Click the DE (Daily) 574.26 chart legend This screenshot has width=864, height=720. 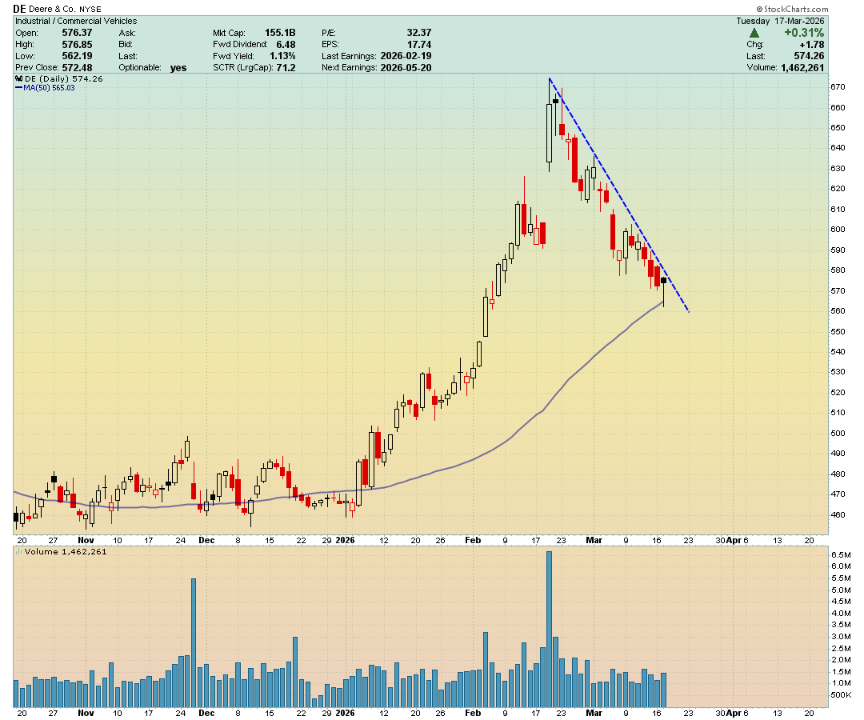64,78
